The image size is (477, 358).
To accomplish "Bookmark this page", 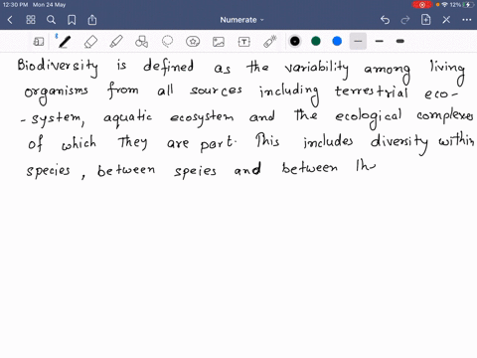I will (x=72, y=20).
